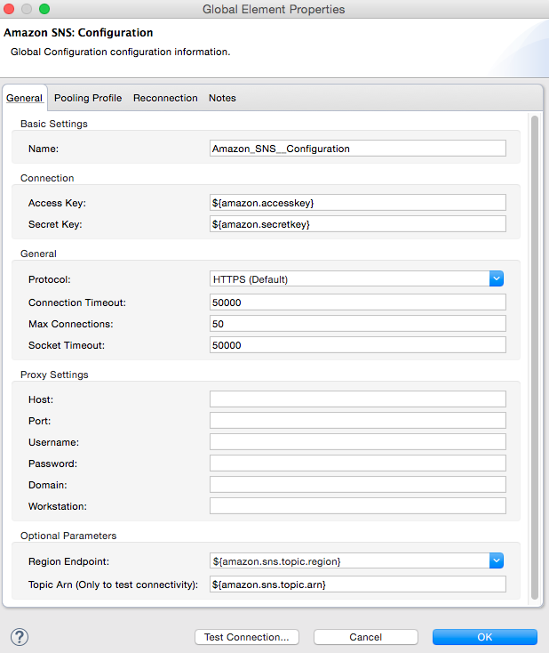
Task: Click the "Basic Settings" section heading
Action: click(54, 124)
